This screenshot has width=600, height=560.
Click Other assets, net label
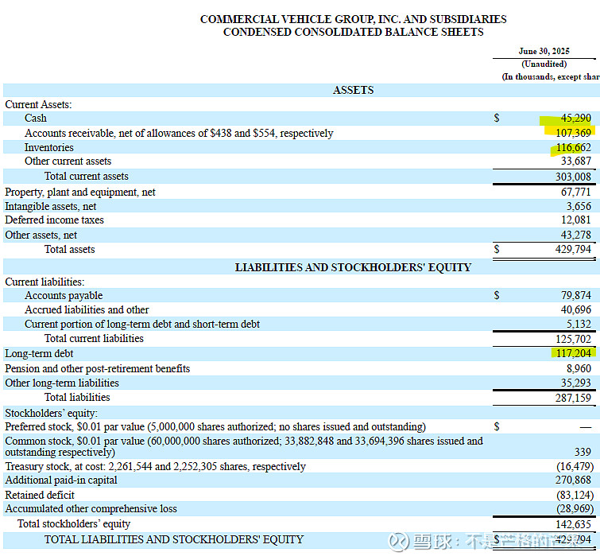point(41,235)
